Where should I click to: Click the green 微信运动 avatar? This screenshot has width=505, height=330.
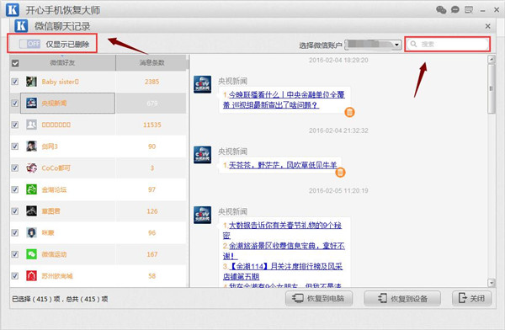point(31,254)
